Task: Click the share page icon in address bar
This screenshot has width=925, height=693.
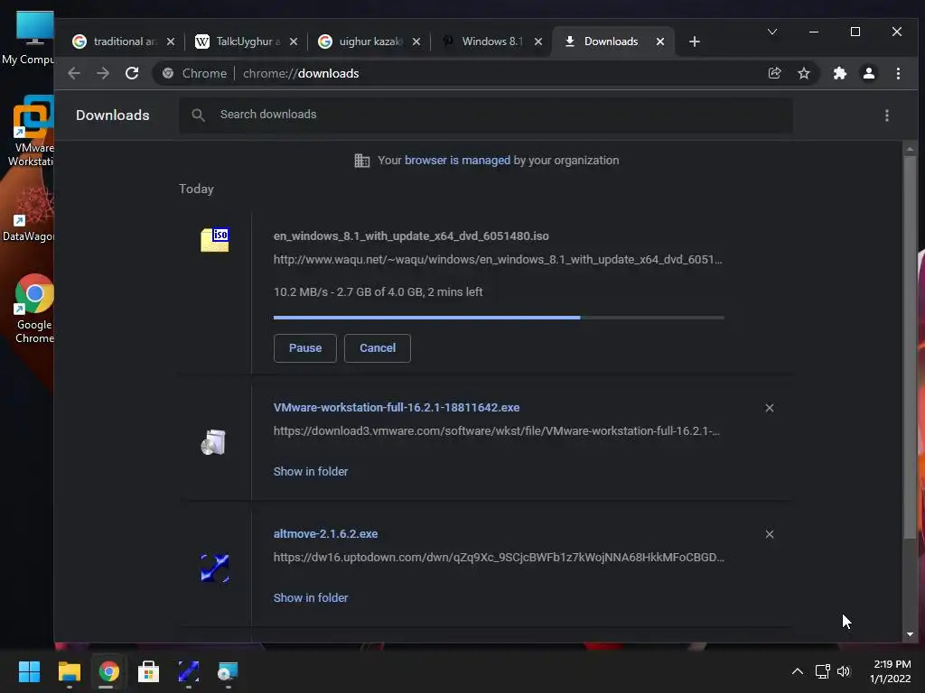Action: (774, 73)
